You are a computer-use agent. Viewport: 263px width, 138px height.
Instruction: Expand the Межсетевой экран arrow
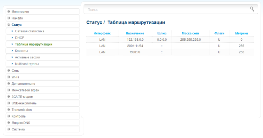point(9,90)
